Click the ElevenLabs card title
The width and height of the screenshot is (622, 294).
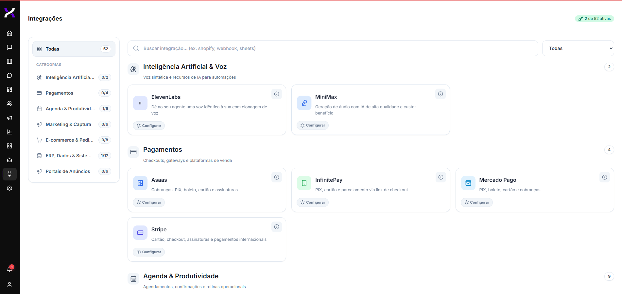[166, 97]
